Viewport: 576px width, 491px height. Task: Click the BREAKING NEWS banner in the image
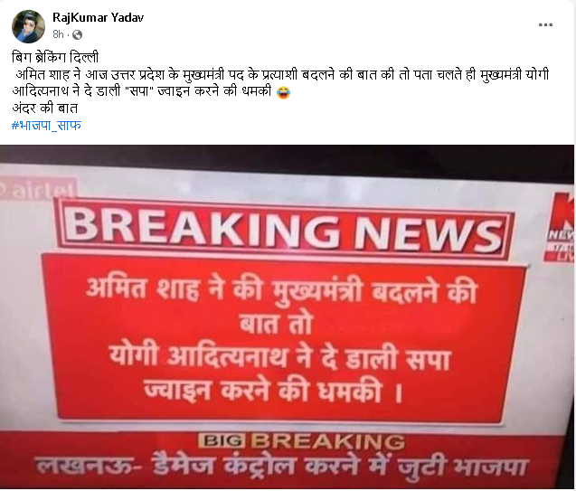[284, 230]
